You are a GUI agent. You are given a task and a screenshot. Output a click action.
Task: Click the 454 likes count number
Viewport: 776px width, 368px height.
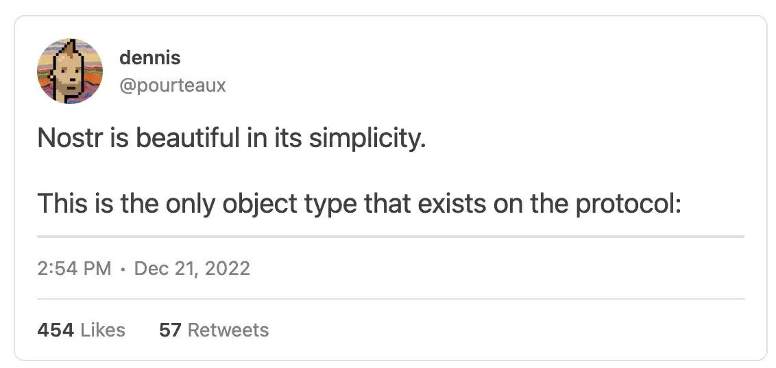(x=56, y=330)
